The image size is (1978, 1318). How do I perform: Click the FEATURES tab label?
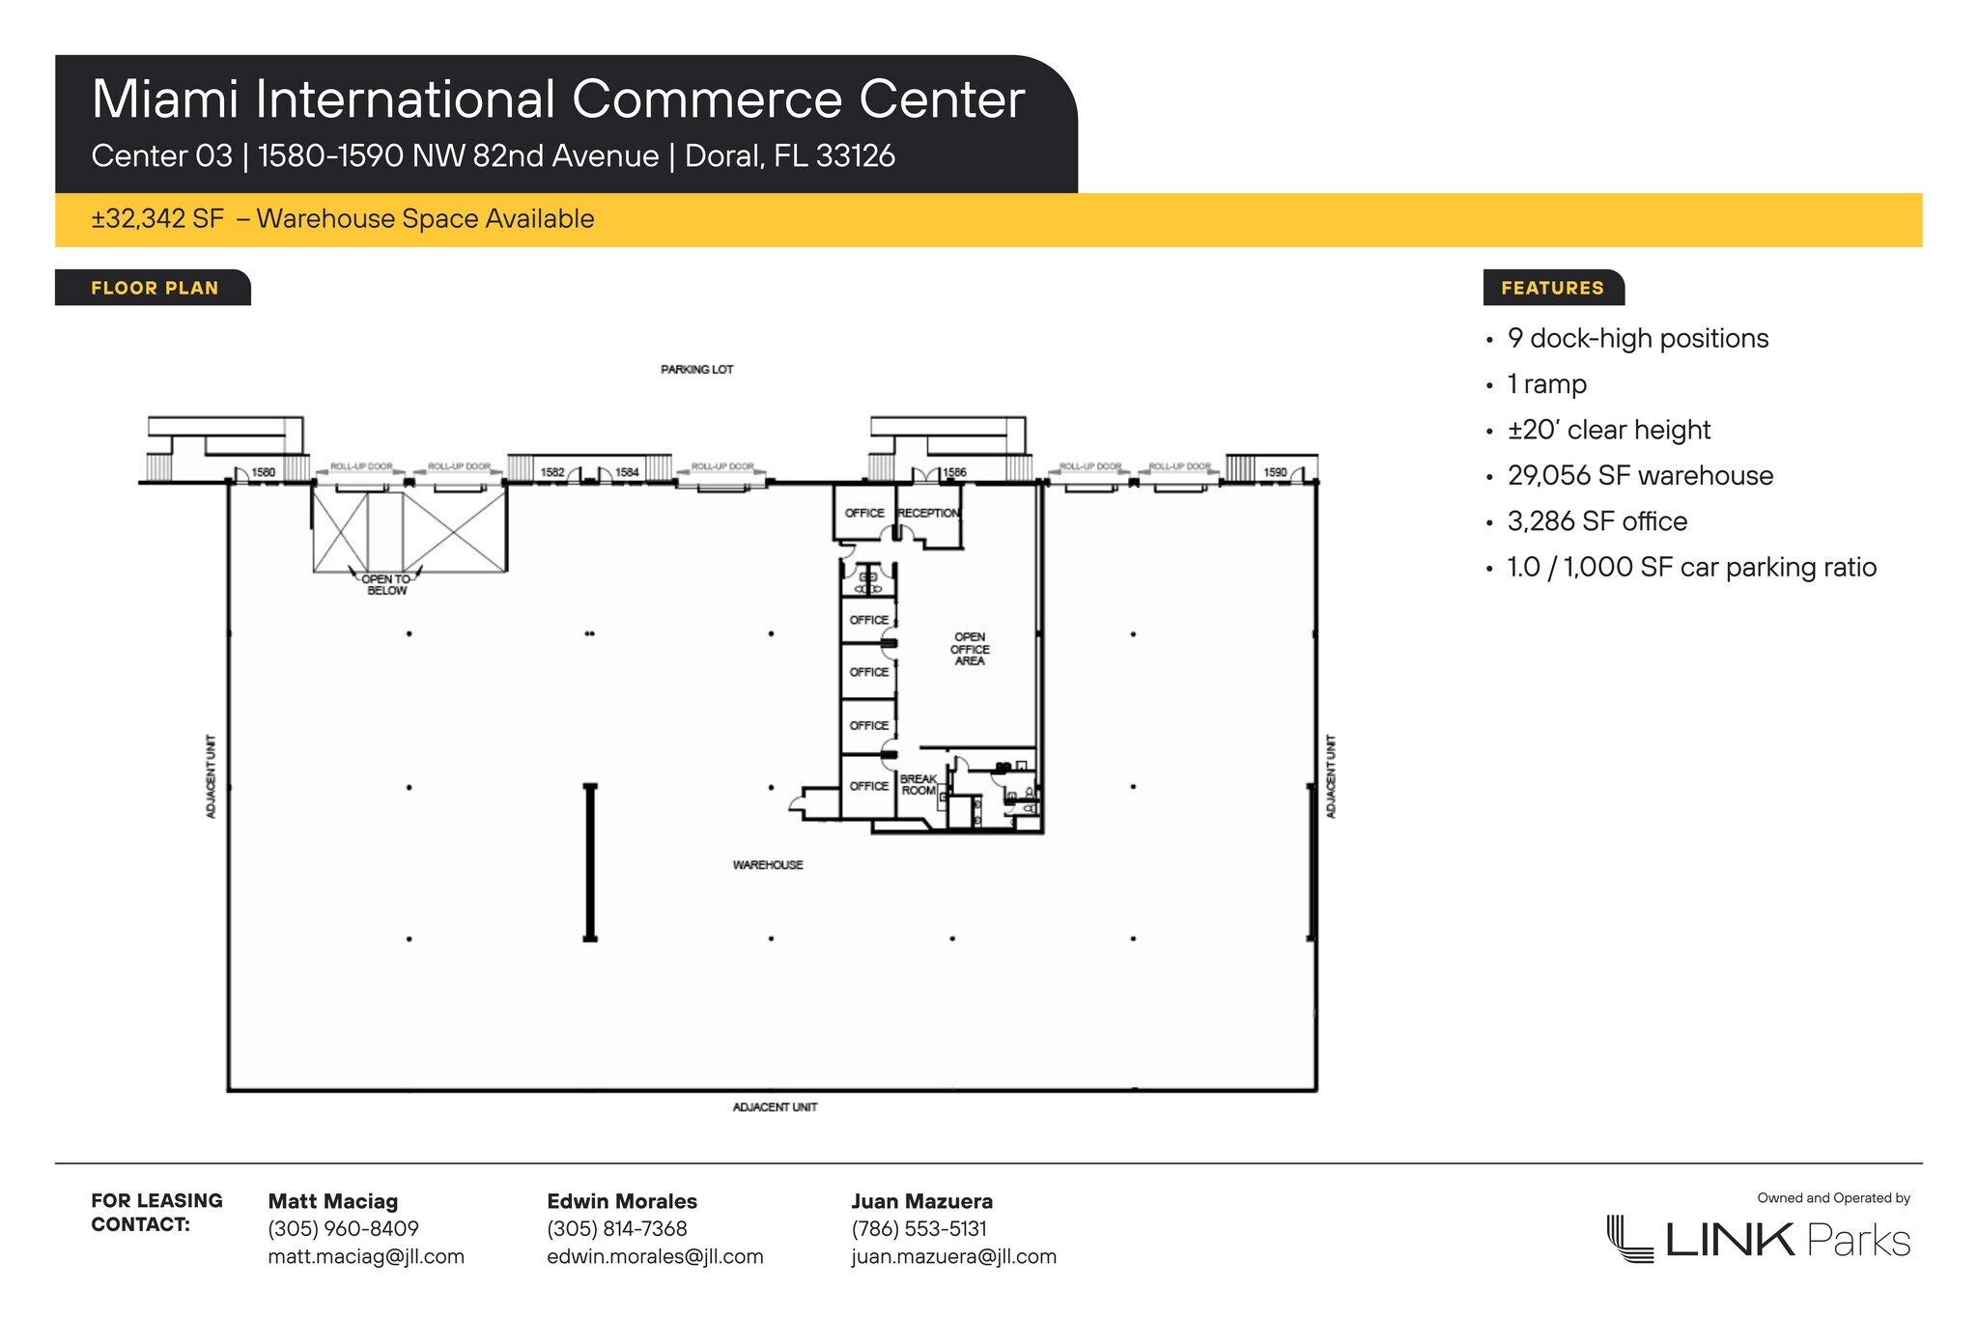pyautogui.click(x=1552, y=288)
